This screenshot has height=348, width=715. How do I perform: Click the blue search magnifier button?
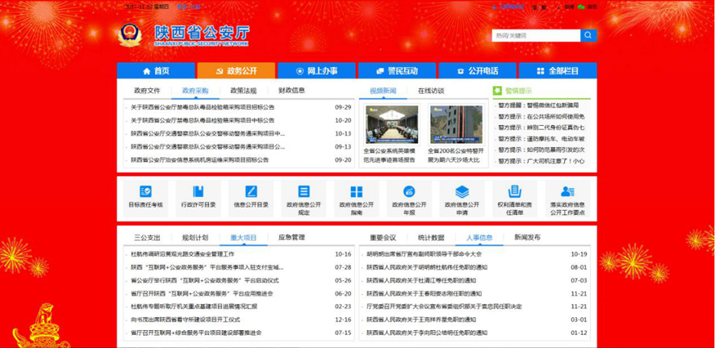click(x=588, y=36)
